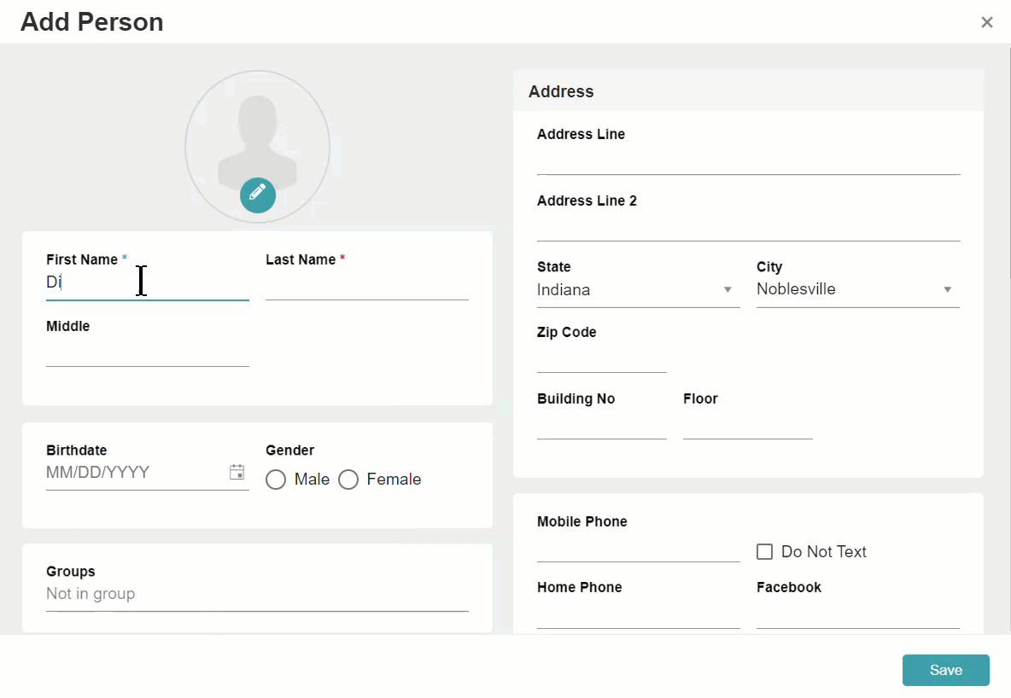Close the Add Person dialog

(986, 22)
